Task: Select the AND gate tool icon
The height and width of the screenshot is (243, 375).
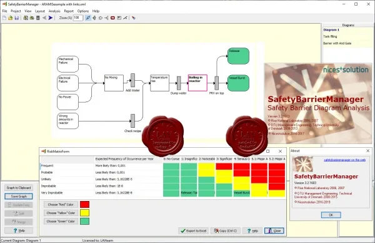Action: pos(101,18)
